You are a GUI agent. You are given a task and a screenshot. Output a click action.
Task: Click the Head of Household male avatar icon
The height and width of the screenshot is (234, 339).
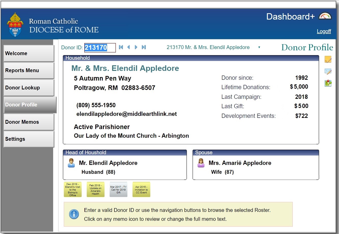point(71,163)
